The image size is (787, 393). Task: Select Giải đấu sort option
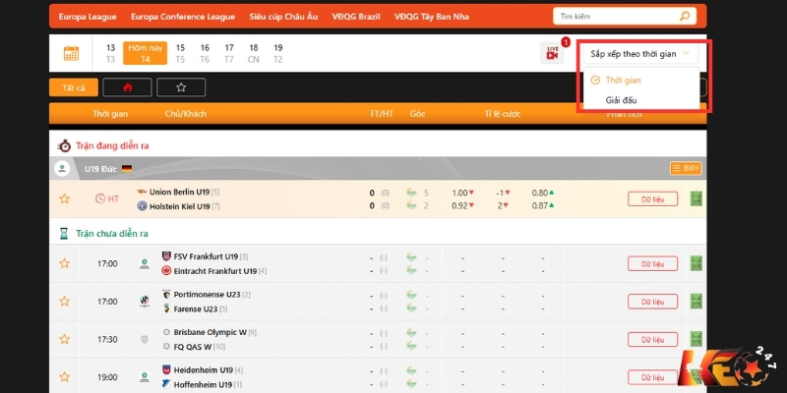(x=621, y=100)
